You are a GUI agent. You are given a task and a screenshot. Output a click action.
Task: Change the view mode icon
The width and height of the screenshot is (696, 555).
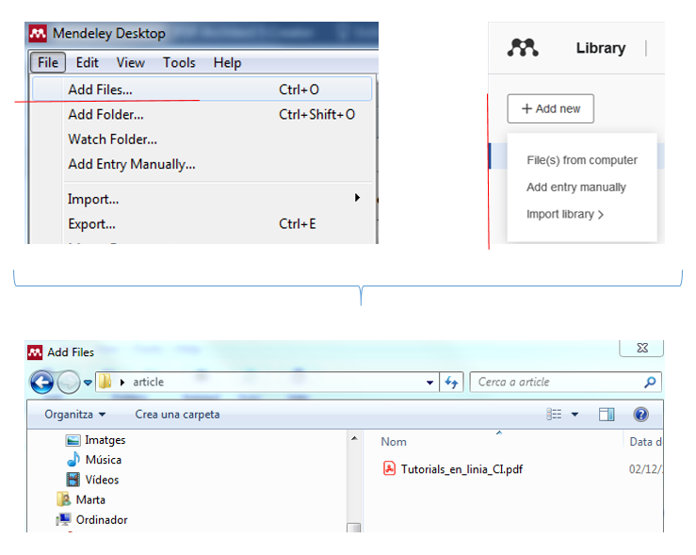[x=554, y=415]
